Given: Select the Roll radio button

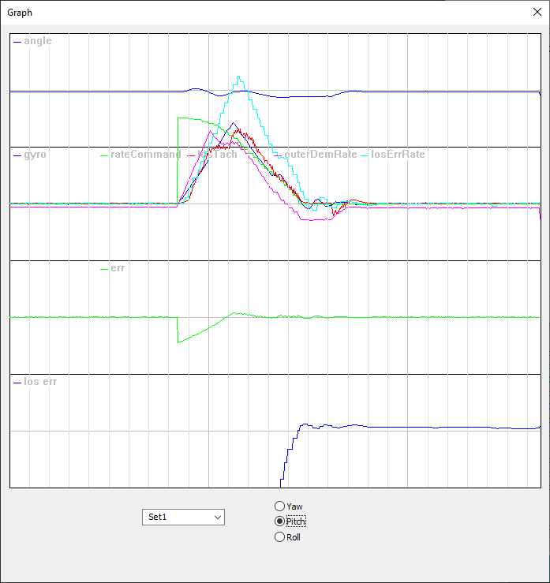Looking at the screenshot, I should pyautogui.click(x=279, y=537).
